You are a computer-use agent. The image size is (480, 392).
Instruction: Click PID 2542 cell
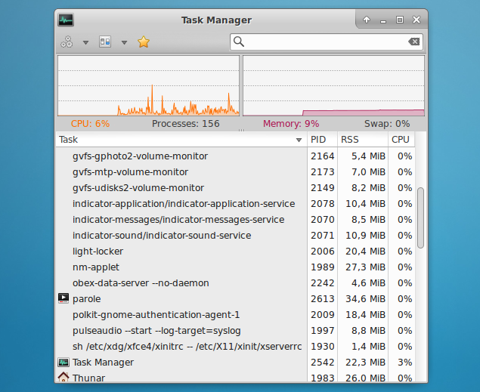coord(322,362)
